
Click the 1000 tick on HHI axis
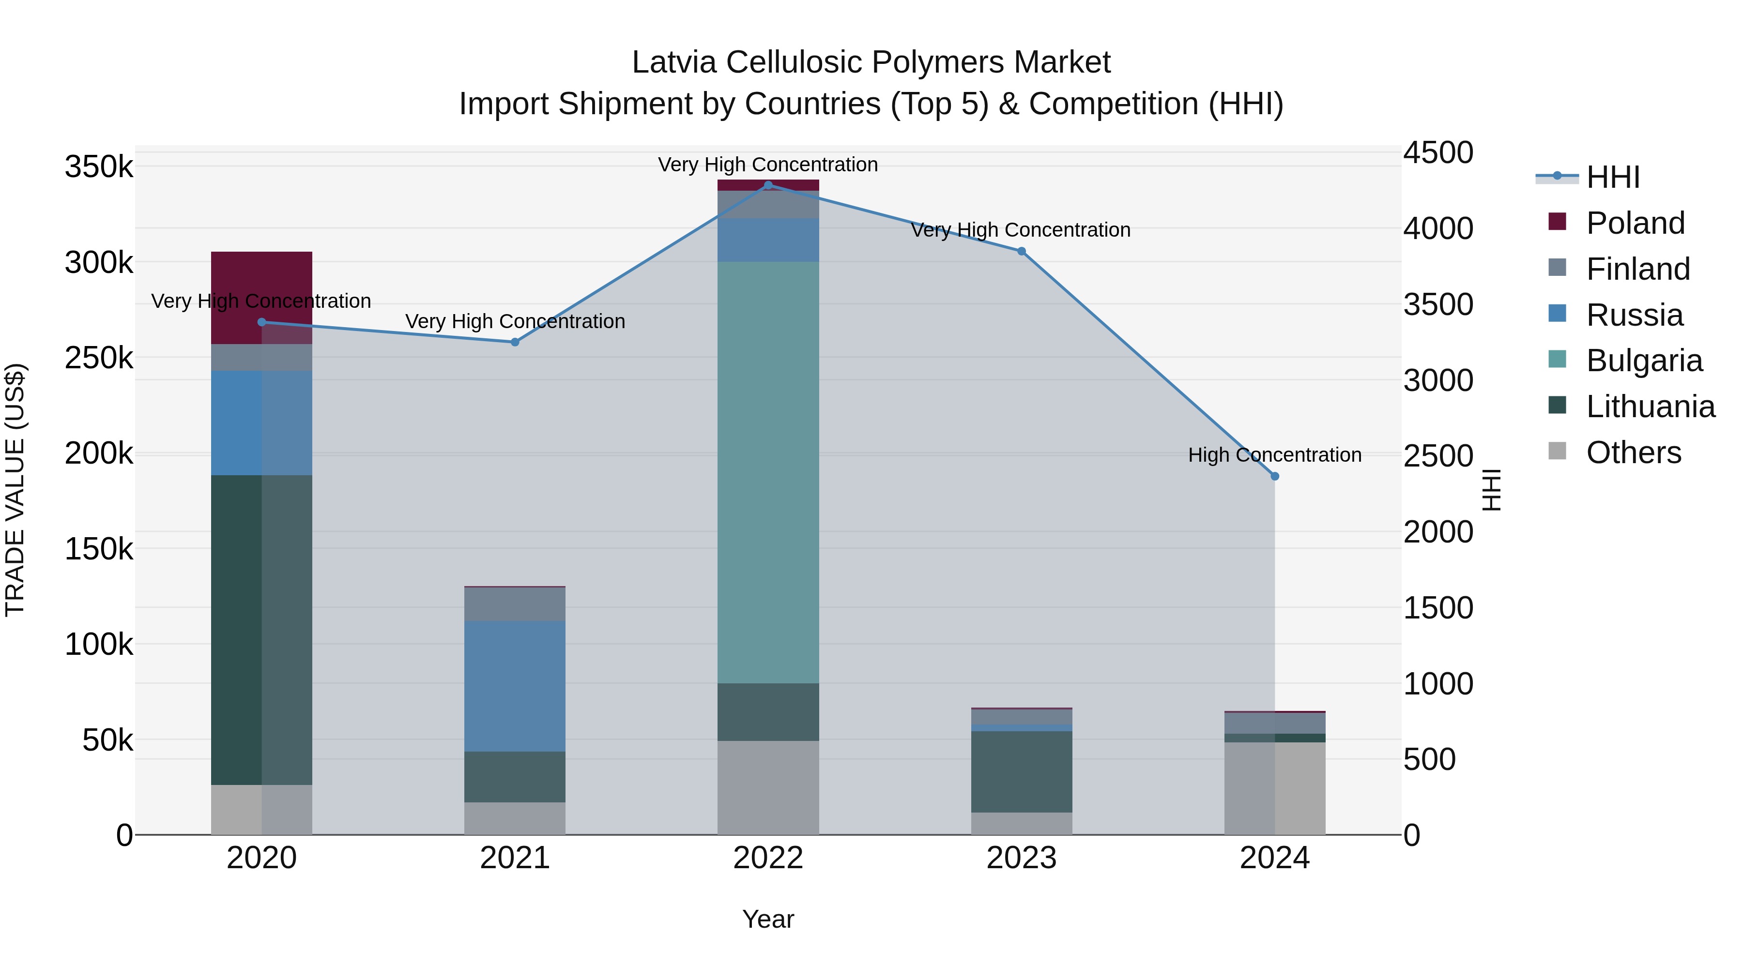click(1438, 684)
